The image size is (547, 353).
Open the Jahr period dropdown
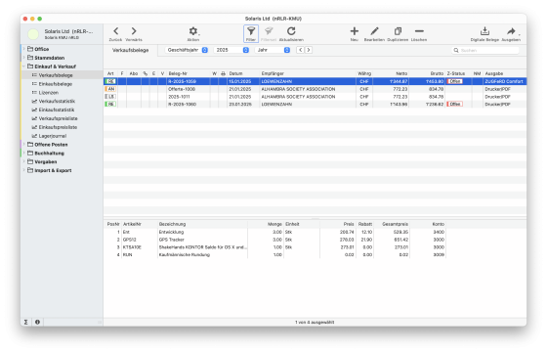coord(273,50)
